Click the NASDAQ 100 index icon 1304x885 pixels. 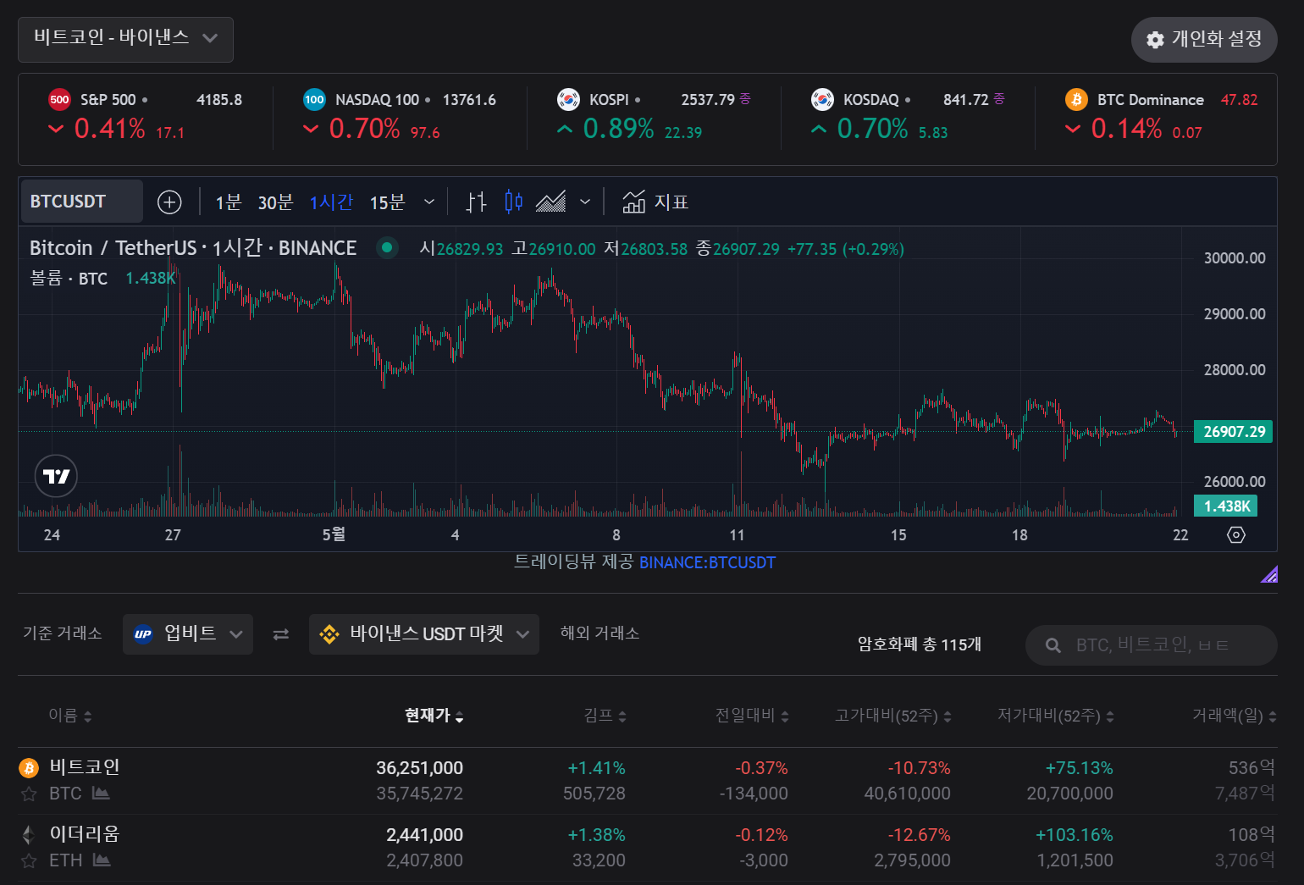click(x=314, y=99)
